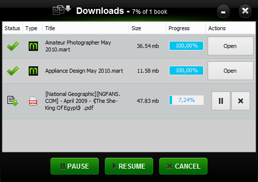The height and width of the screenshot is (182, 258).
Task: Click the mart file type icon for Amateur Photographer
Action: (x=33, y=46)
